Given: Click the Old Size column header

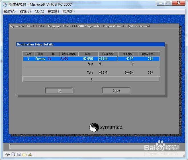Looking at the screenshot, I should 128,54.
